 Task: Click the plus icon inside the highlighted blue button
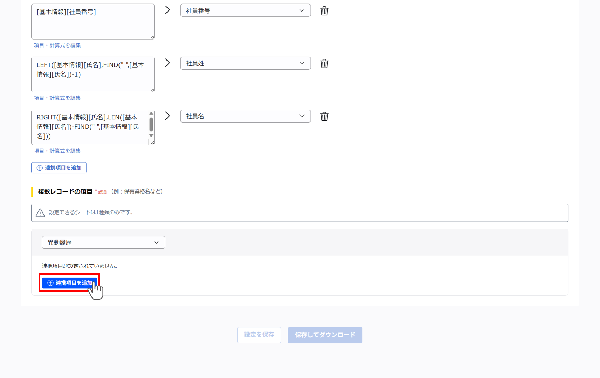(x=50, y=283)
